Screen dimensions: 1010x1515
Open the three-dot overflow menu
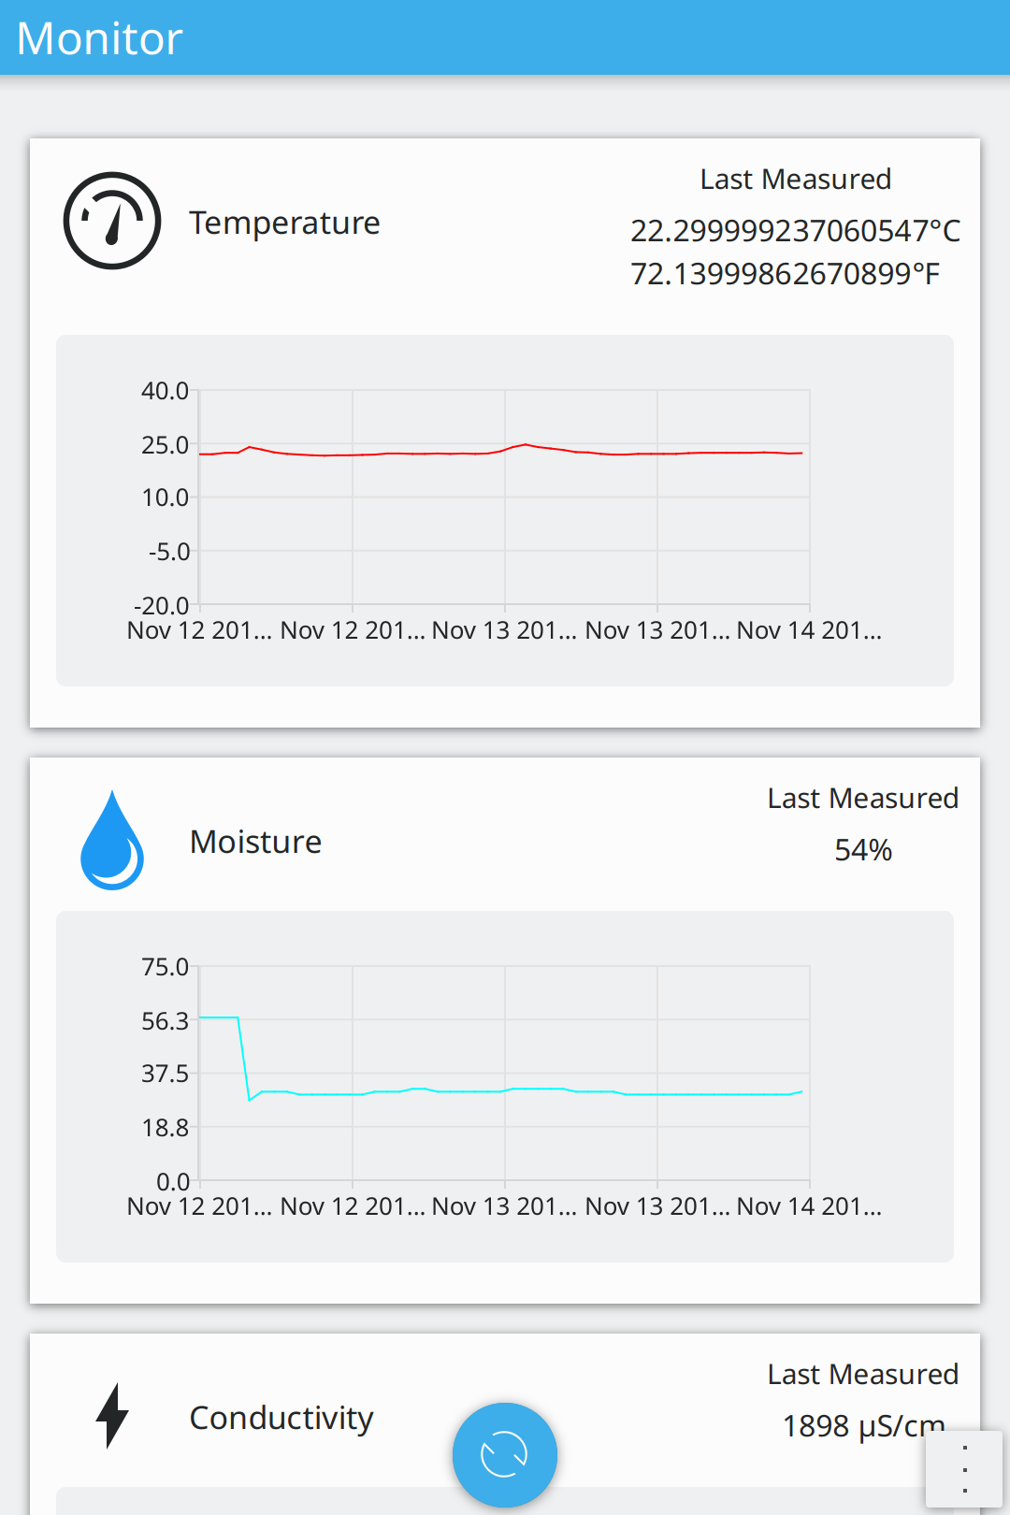coord(964,1468)
